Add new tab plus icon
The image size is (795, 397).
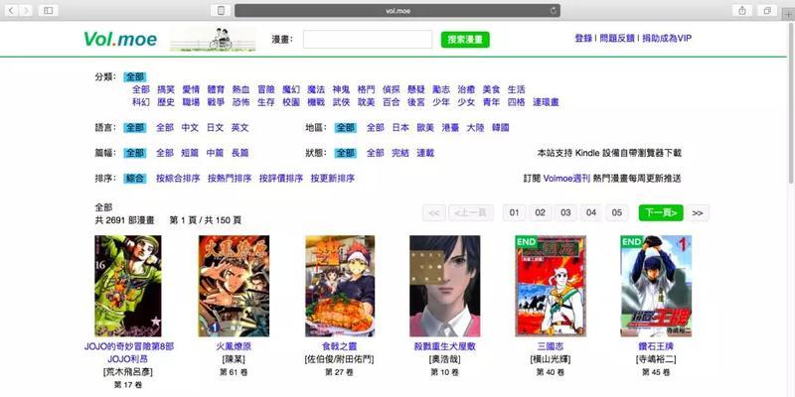[x=787, y=15]
